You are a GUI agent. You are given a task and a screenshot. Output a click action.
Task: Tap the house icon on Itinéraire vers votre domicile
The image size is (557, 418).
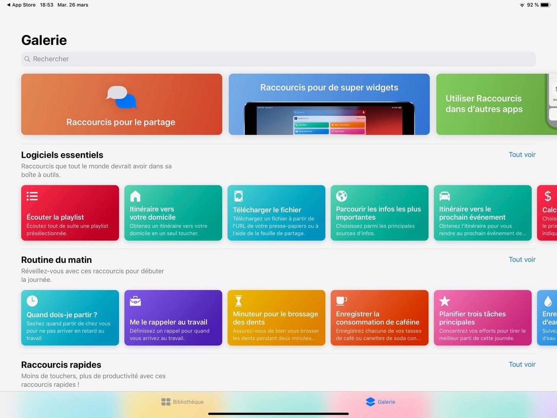(x=135, y=196)
